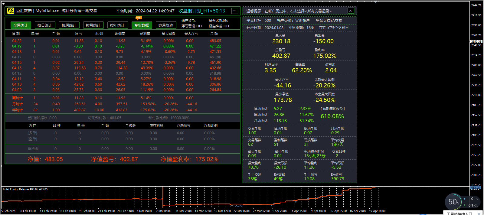The image size is (484, 215).
Task: Select the 04.19 date row
Action: tap(123, 46)
